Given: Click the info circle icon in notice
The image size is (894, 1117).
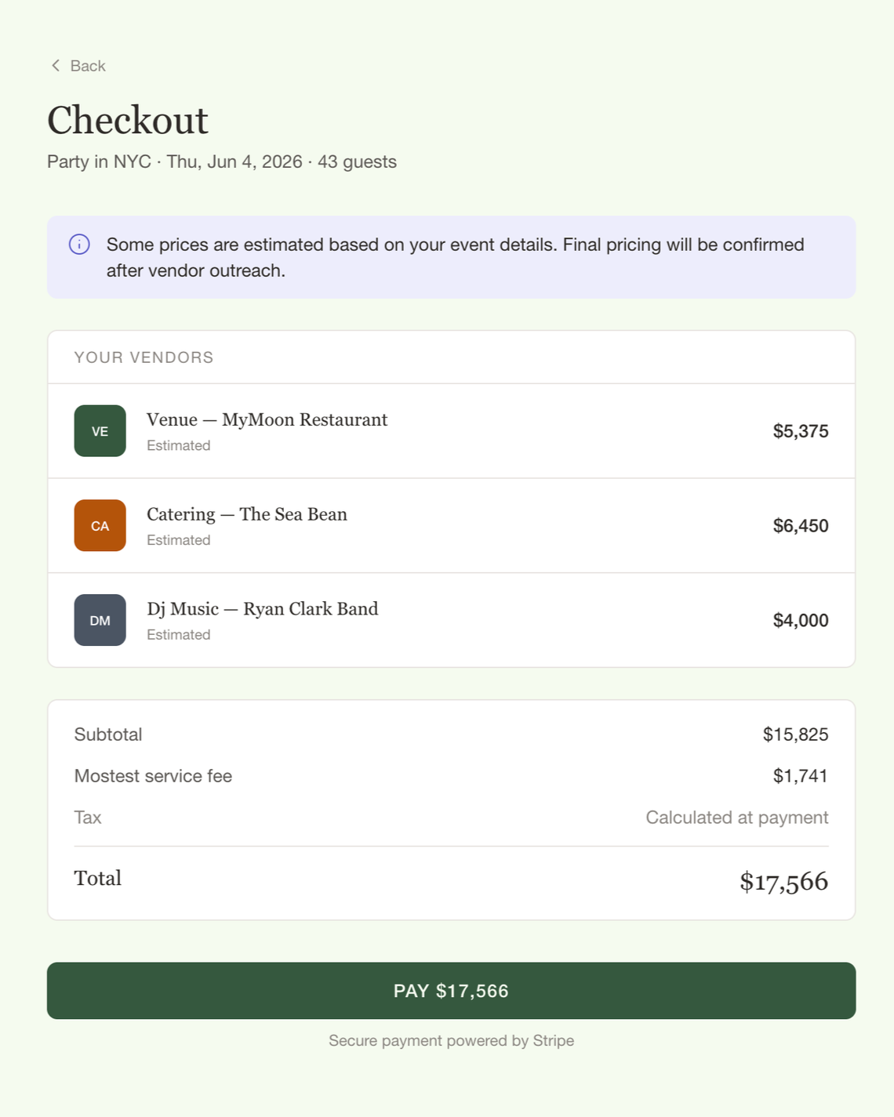Looking at the screenshot, I should click(x=79, y=245).
